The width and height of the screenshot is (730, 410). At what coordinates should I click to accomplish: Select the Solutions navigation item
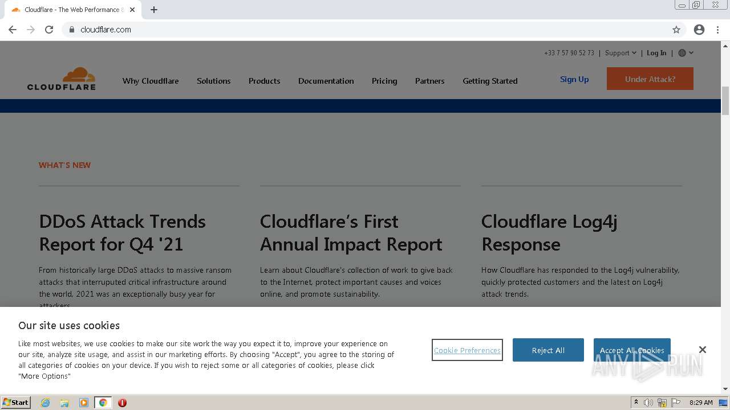pos(214,81)
